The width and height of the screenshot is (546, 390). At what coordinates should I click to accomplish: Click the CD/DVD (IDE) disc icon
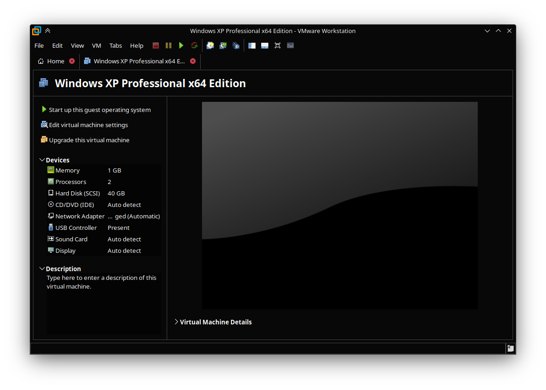[51, 205]
